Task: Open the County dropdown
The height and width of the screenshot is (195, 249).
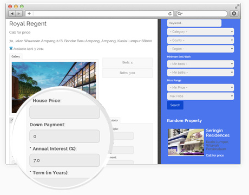Action: [200, 40]
